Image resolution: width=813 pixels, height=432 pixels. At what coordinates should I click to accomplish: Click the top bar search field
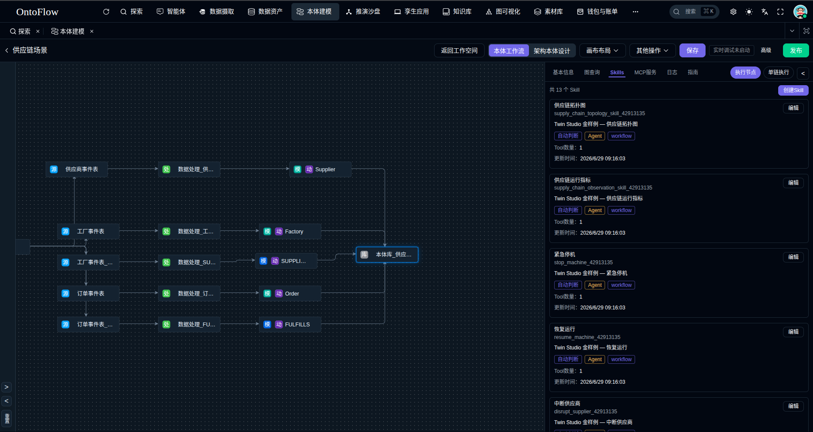pos(694,12)
